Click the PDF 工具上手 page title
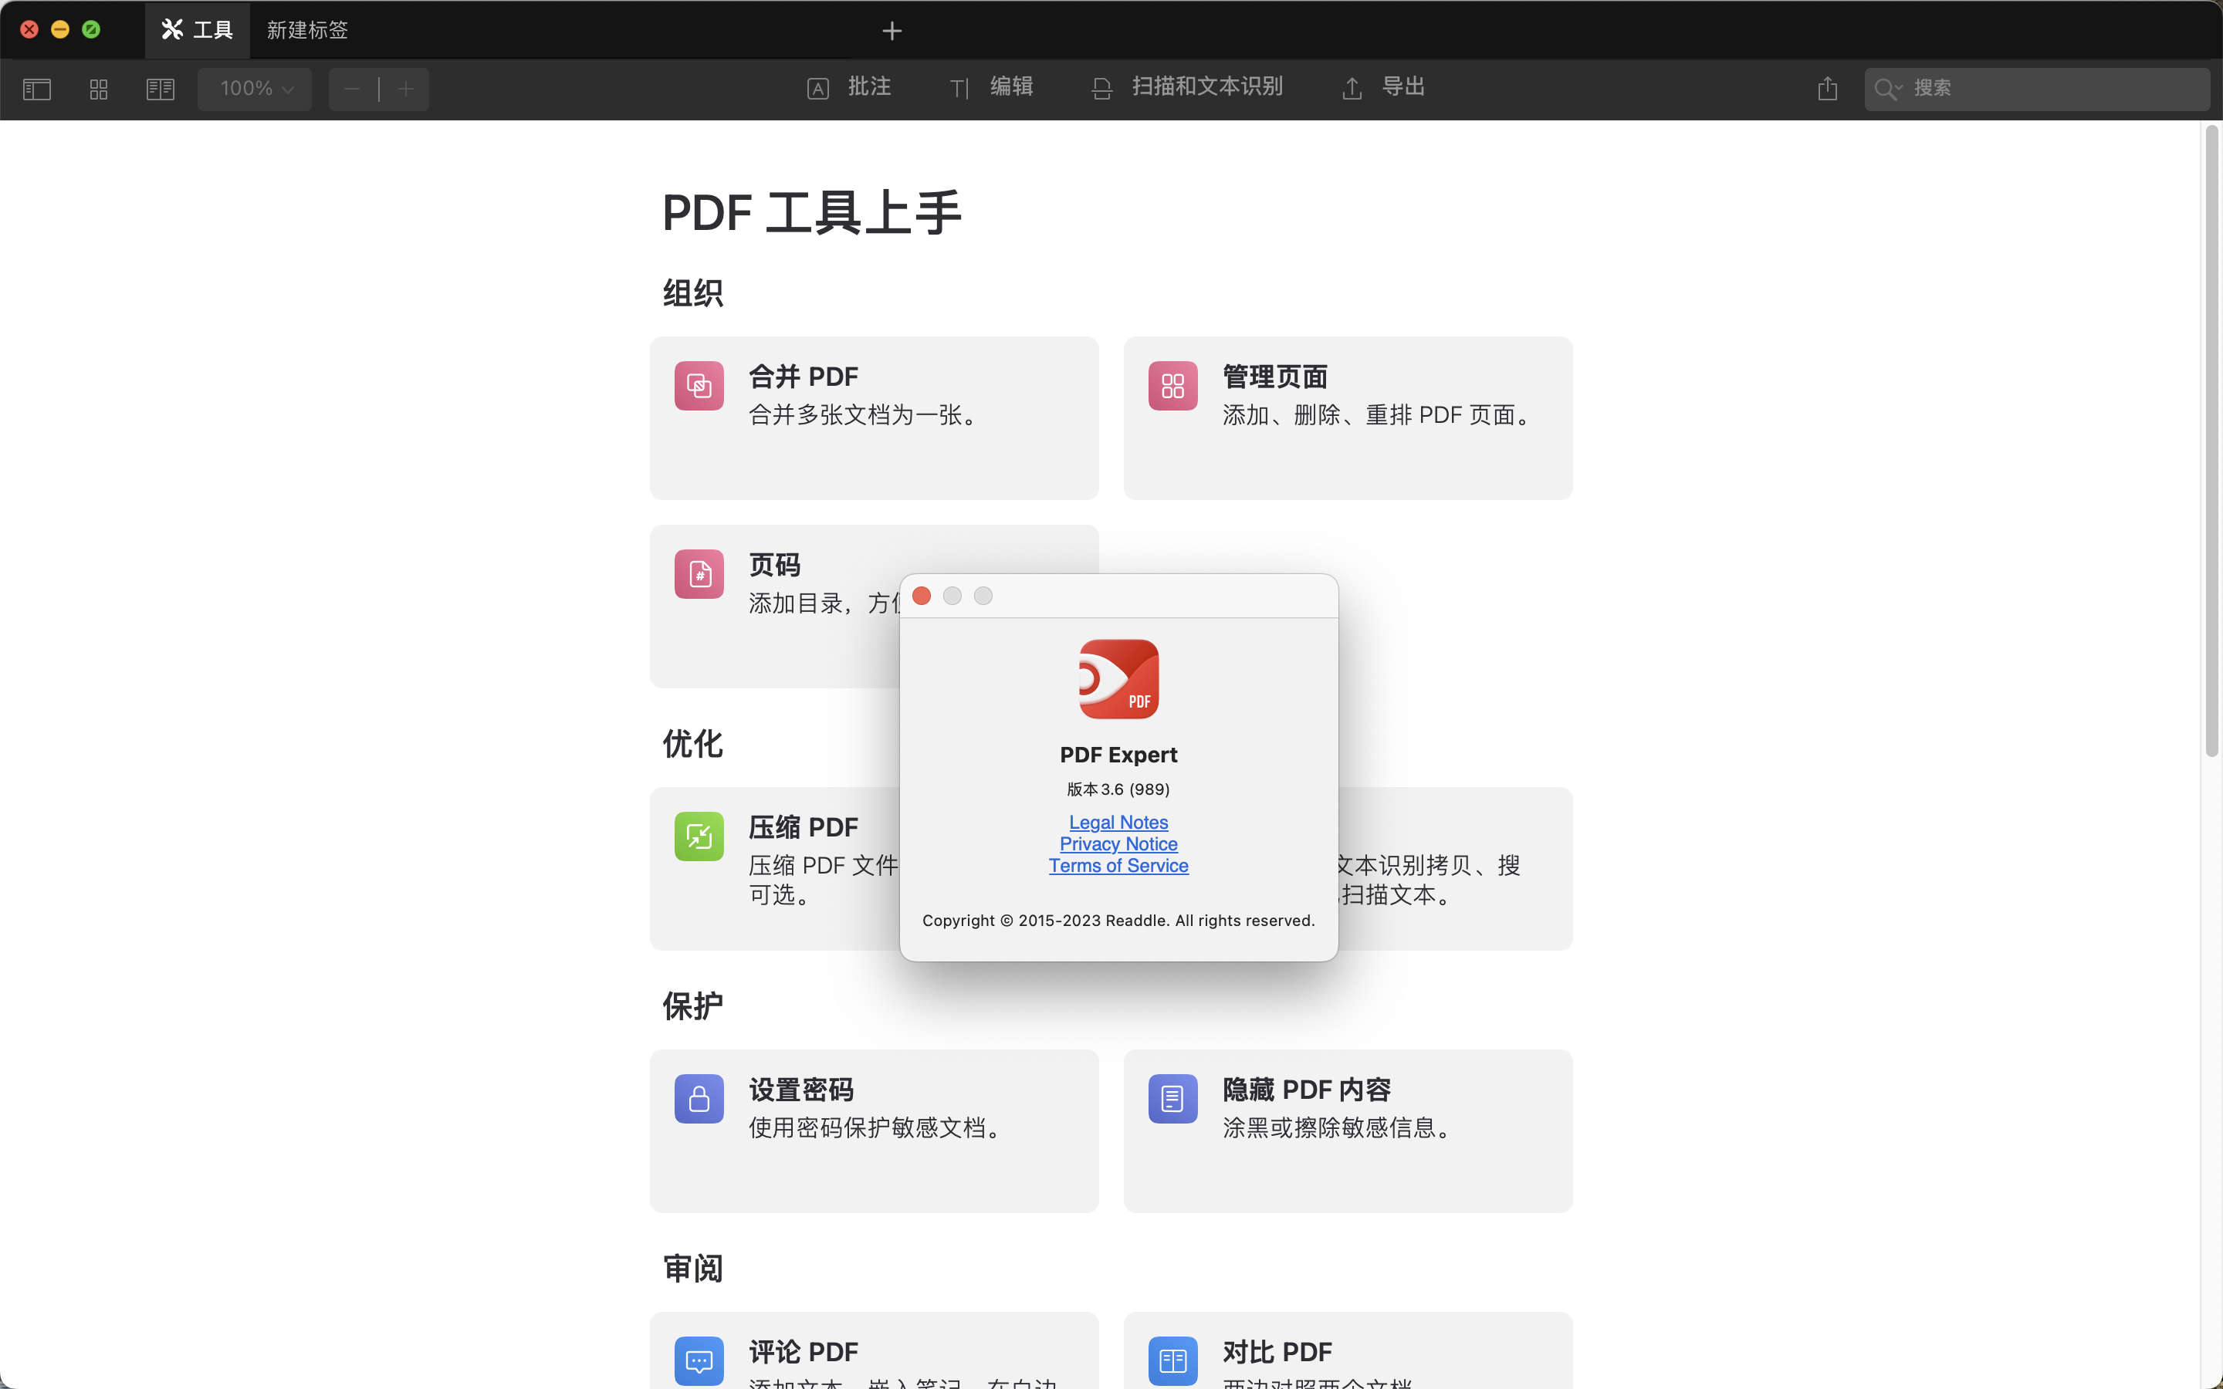This screenshot has height=1389, width=2223. (811, 212)
